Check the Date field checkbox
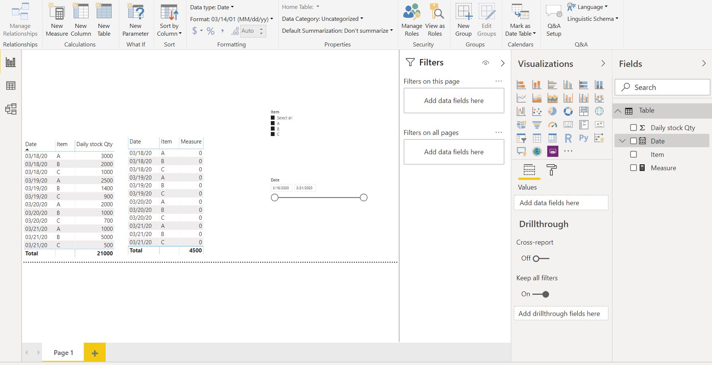Viewport: 712px width, 365px height. pyautogui.click(x=634, y=141)
